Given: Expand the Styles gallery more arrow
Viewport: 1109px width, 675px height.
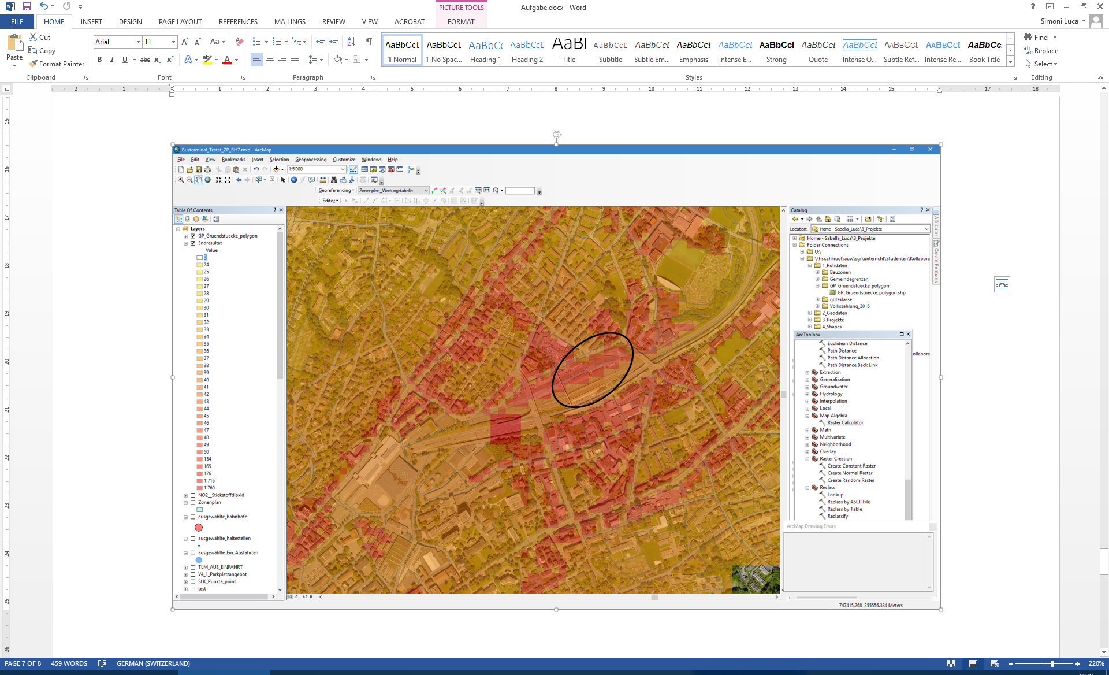Looking at the screenshot, I should pyautogui.click(x=1010, y=62).
